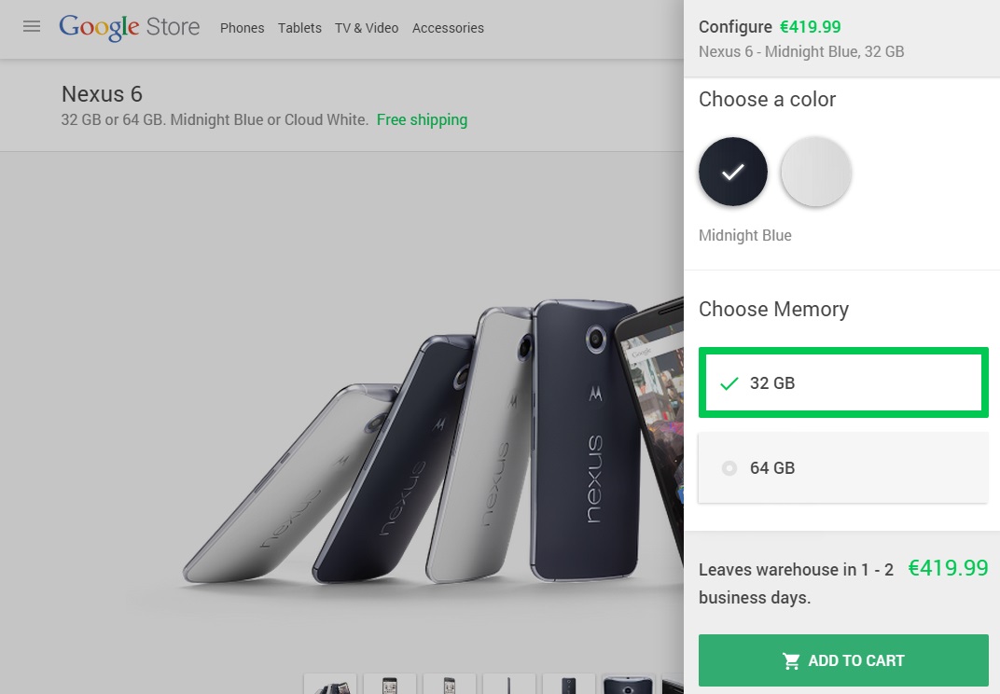Open the TV & Video menu
1000x694 pixels.
tap(367, 28)
